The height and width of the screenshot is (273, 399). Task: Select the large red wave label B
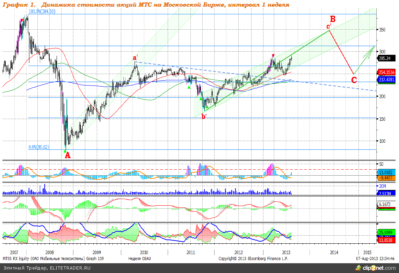(333, 19)
